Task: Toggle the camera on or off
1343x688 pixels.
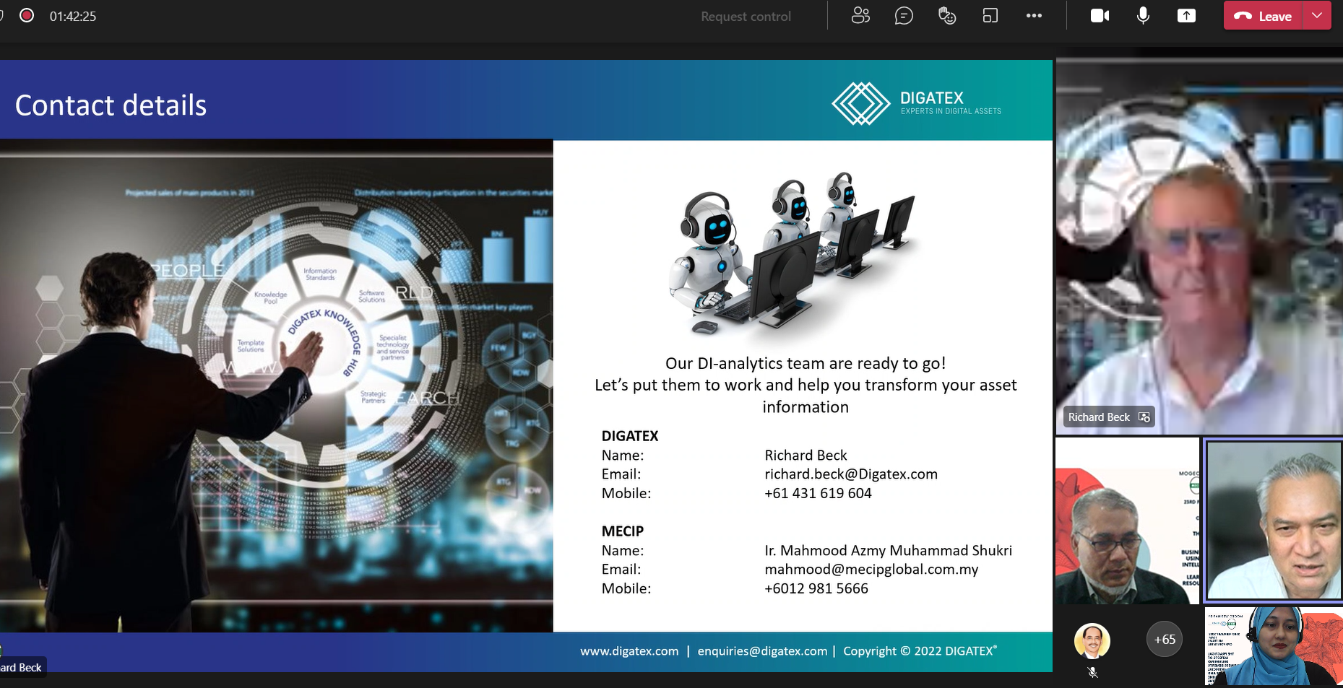Action: (1100, 15)
